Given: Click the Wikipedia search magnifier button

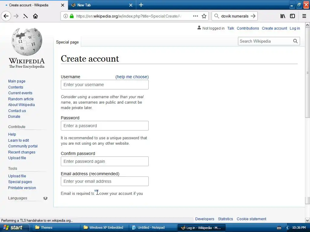Looking at the screenshot, I should (295, 41).
